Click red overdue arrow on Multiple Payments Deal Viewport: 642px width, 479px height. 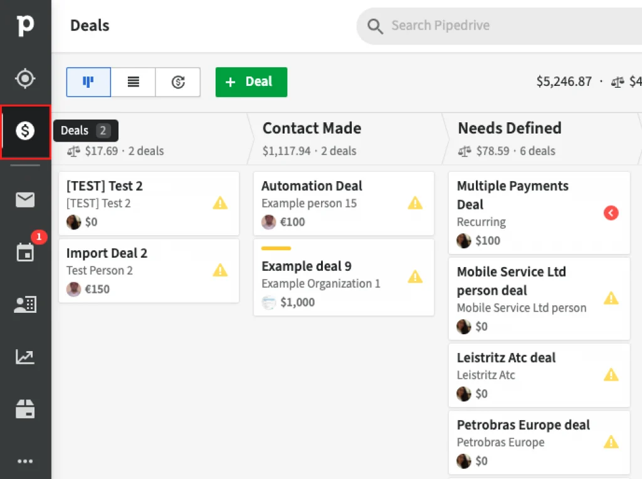pos(611,213)
